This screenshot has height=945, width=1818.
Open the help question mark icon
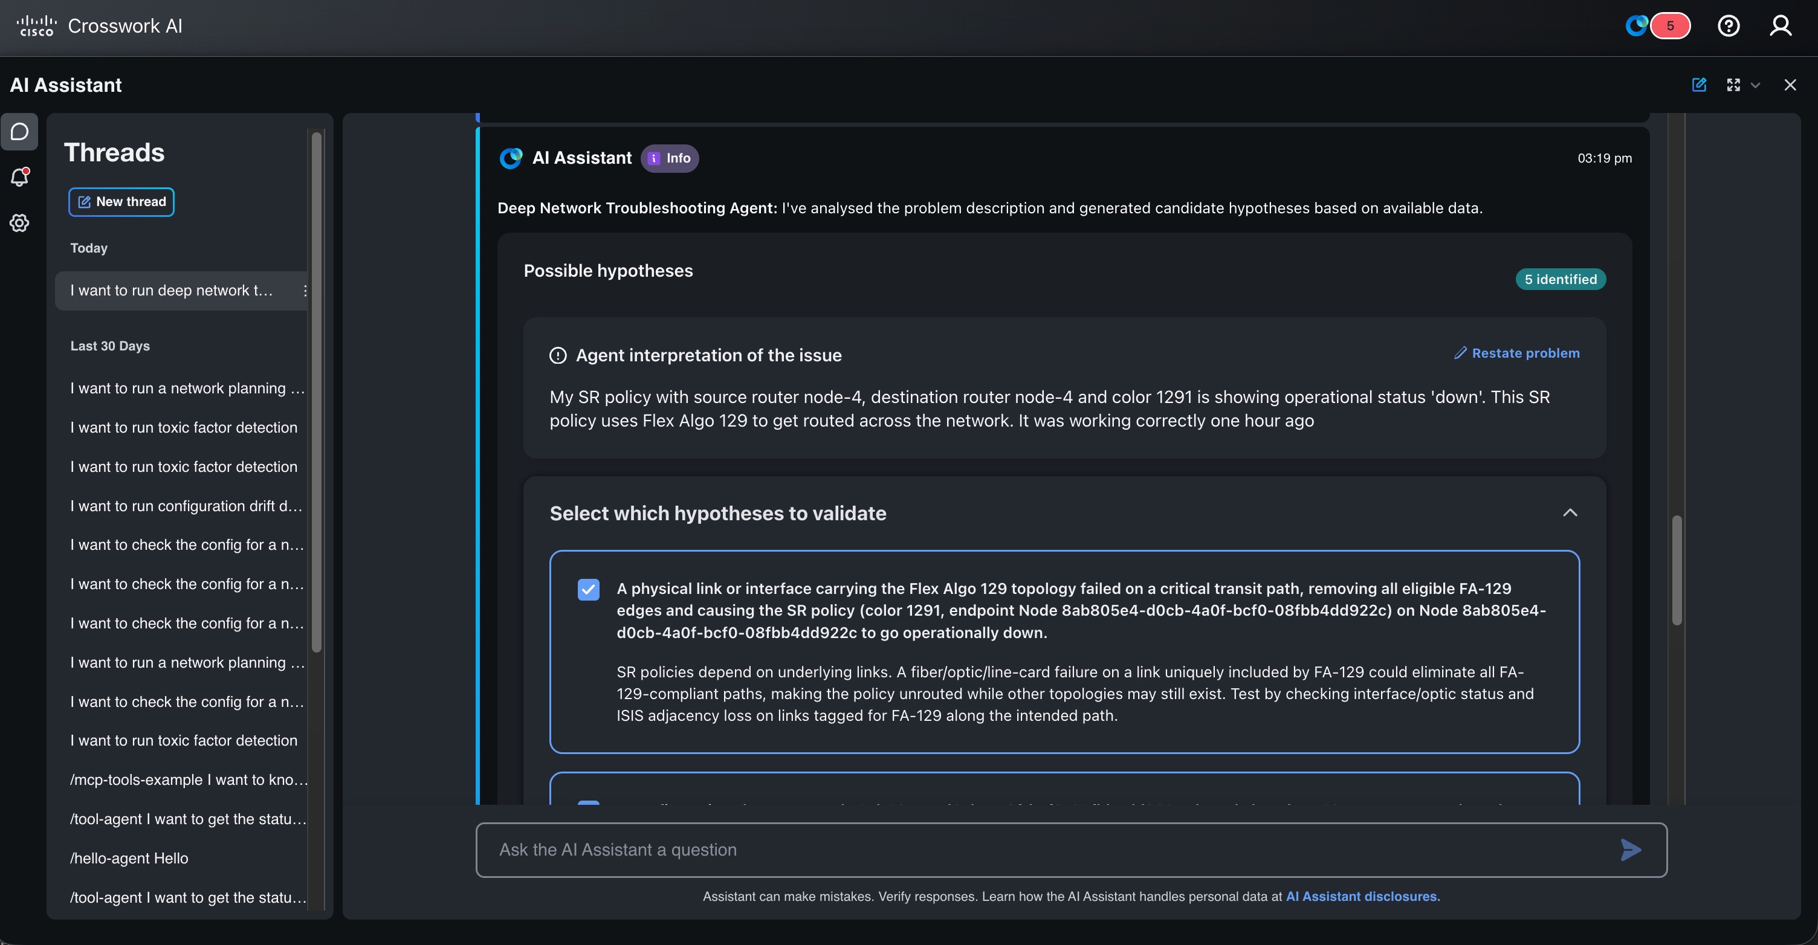point(1729,26)
